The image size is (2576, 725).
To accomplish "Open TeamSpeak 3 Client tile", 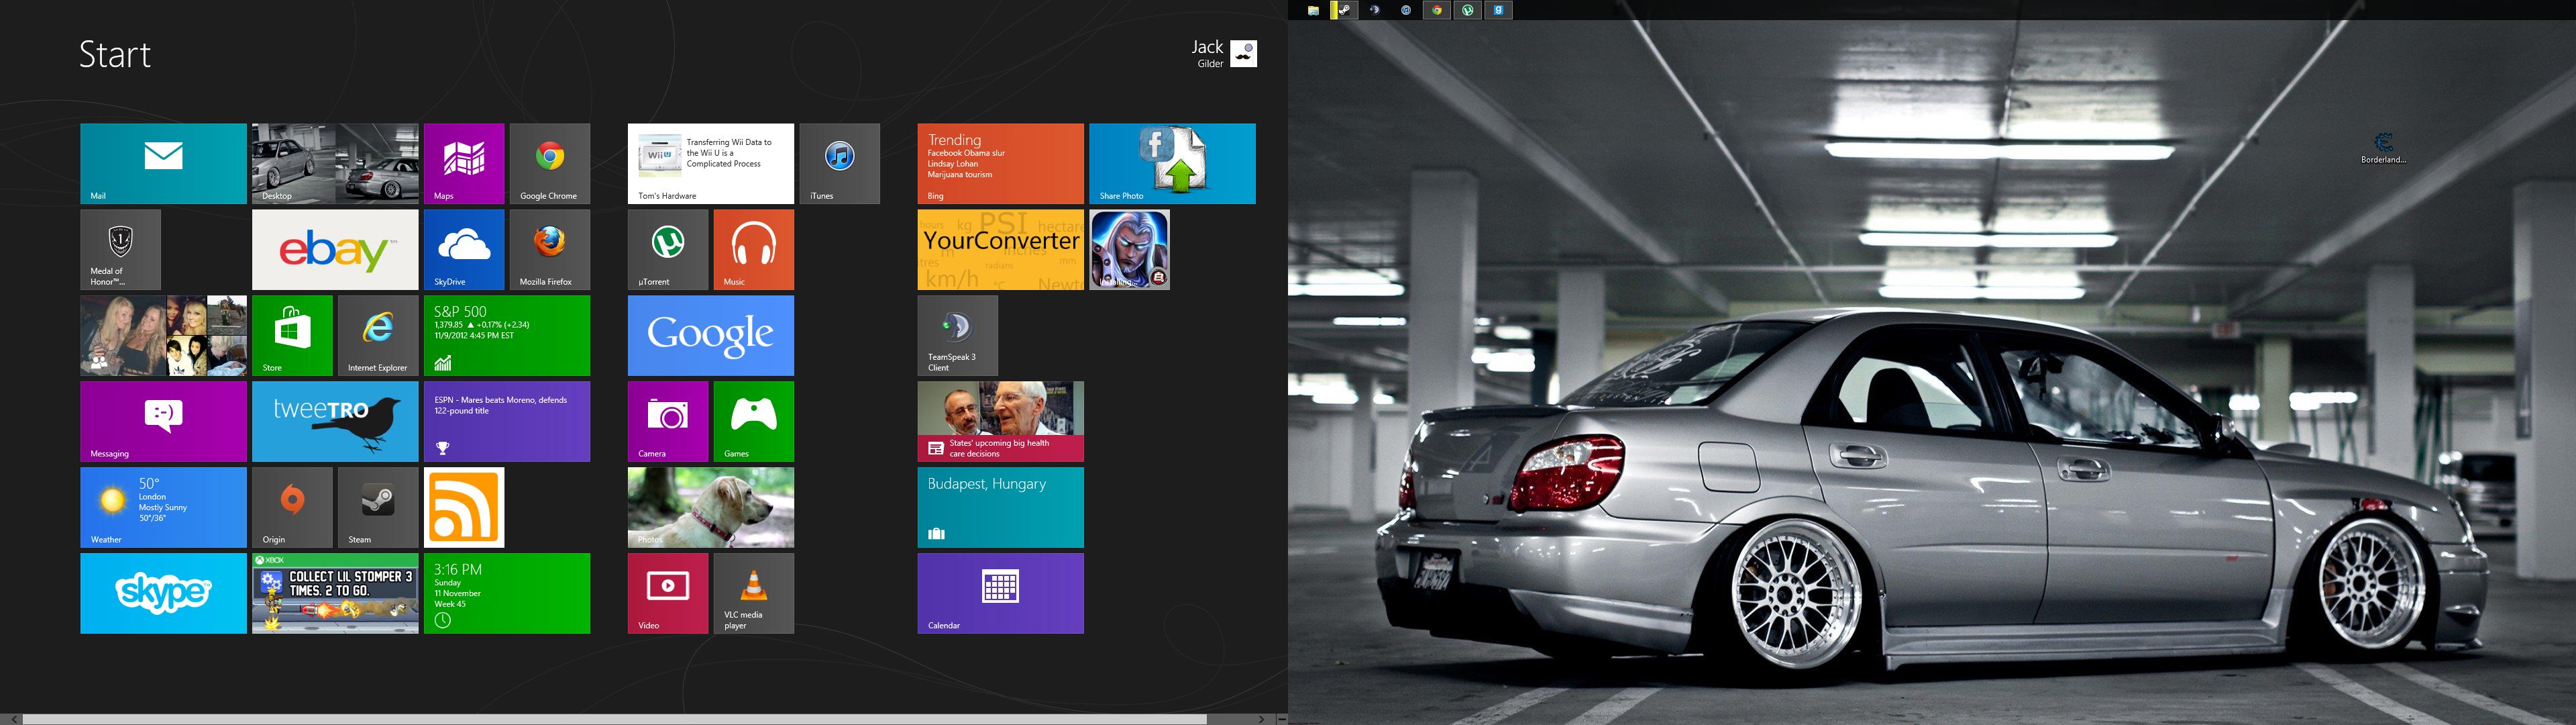I will (957, 334).
